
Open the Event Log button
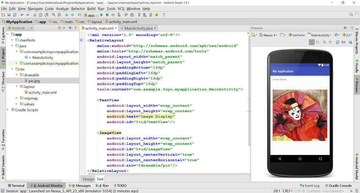point(309,186)
